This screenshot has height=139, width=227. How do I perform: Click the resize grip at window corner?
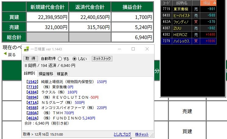[x=152, y=135]
